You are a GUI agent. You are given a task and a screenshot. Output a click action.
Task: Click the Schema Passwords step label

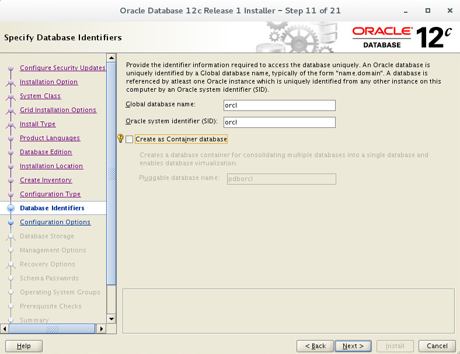49,278
